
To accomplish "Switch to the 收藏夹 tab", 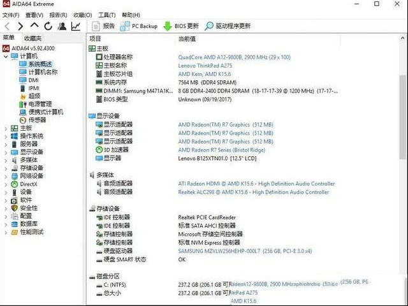I will point(33,38).
